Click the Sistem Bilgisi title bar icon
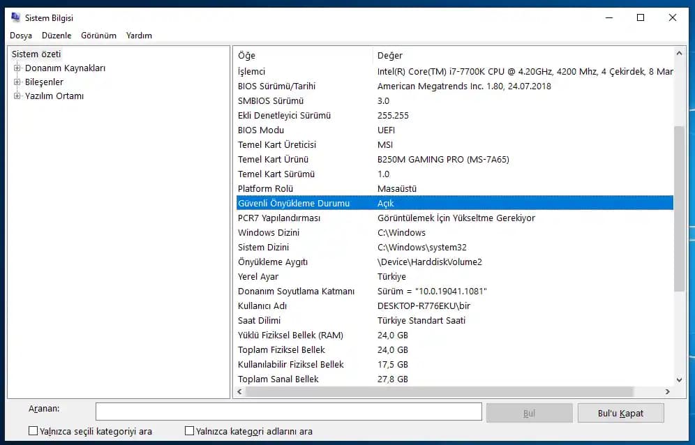The height and width of the screenshot is (445, 695). (15, 17)
